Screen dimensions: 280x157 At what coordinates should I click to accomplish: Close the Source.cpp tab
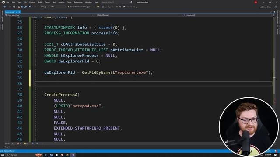(x=19, y=12)
